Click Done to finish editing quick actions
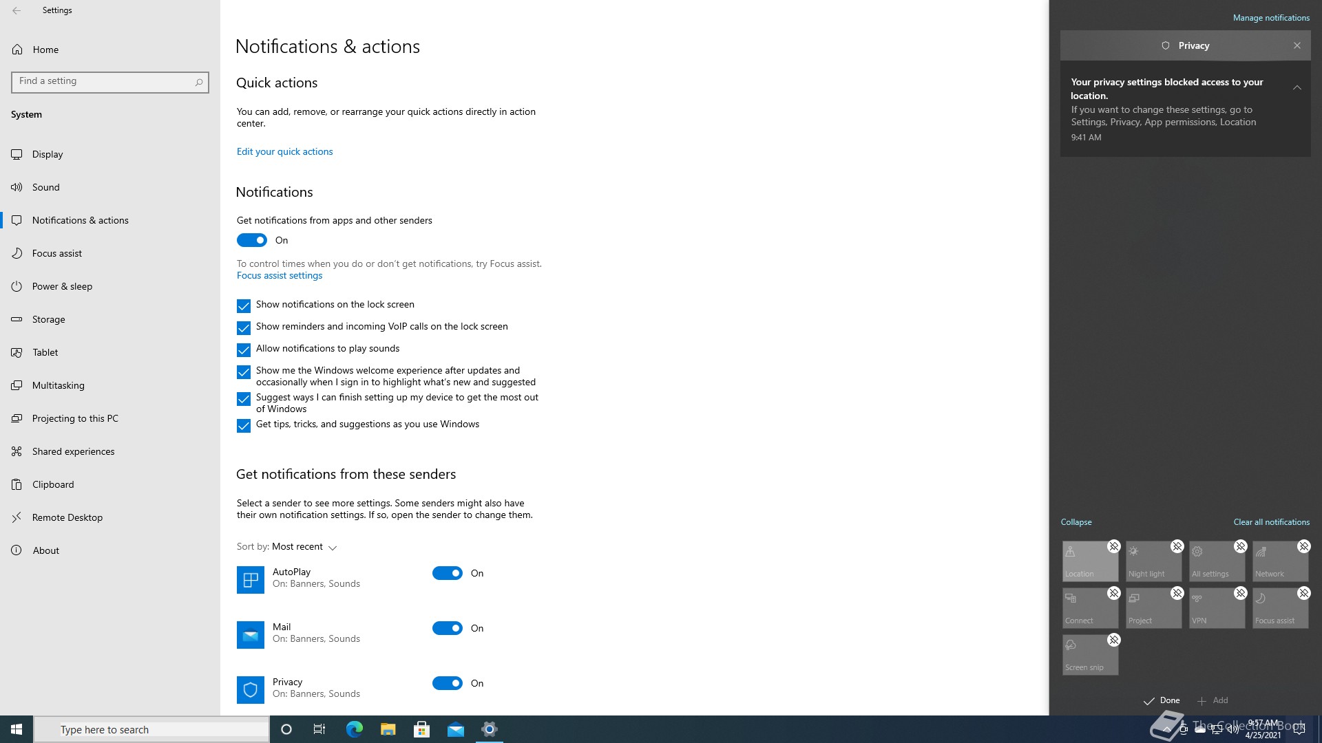The image size is (1322, 743). click(x=1162, y=700)
